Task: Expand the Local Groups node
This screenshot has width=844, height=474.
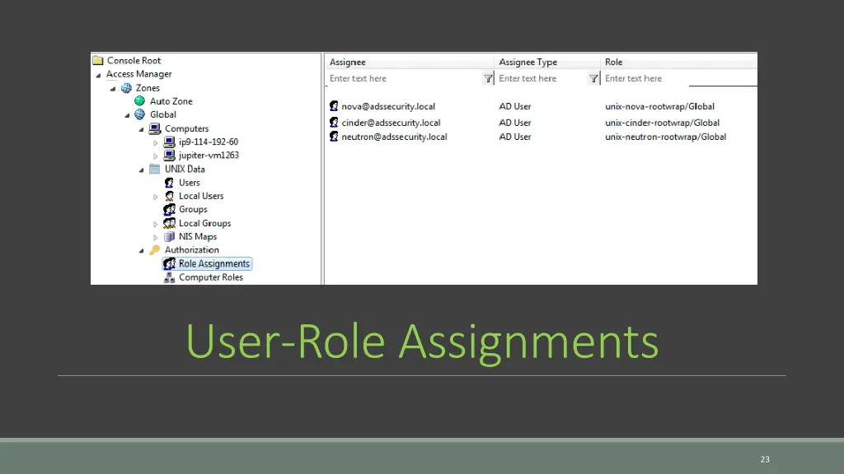Action: click(x=156, y=224)
